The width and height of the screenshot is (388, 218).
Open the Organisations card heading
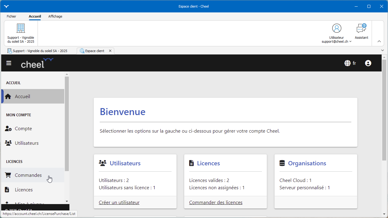[307, 163]
